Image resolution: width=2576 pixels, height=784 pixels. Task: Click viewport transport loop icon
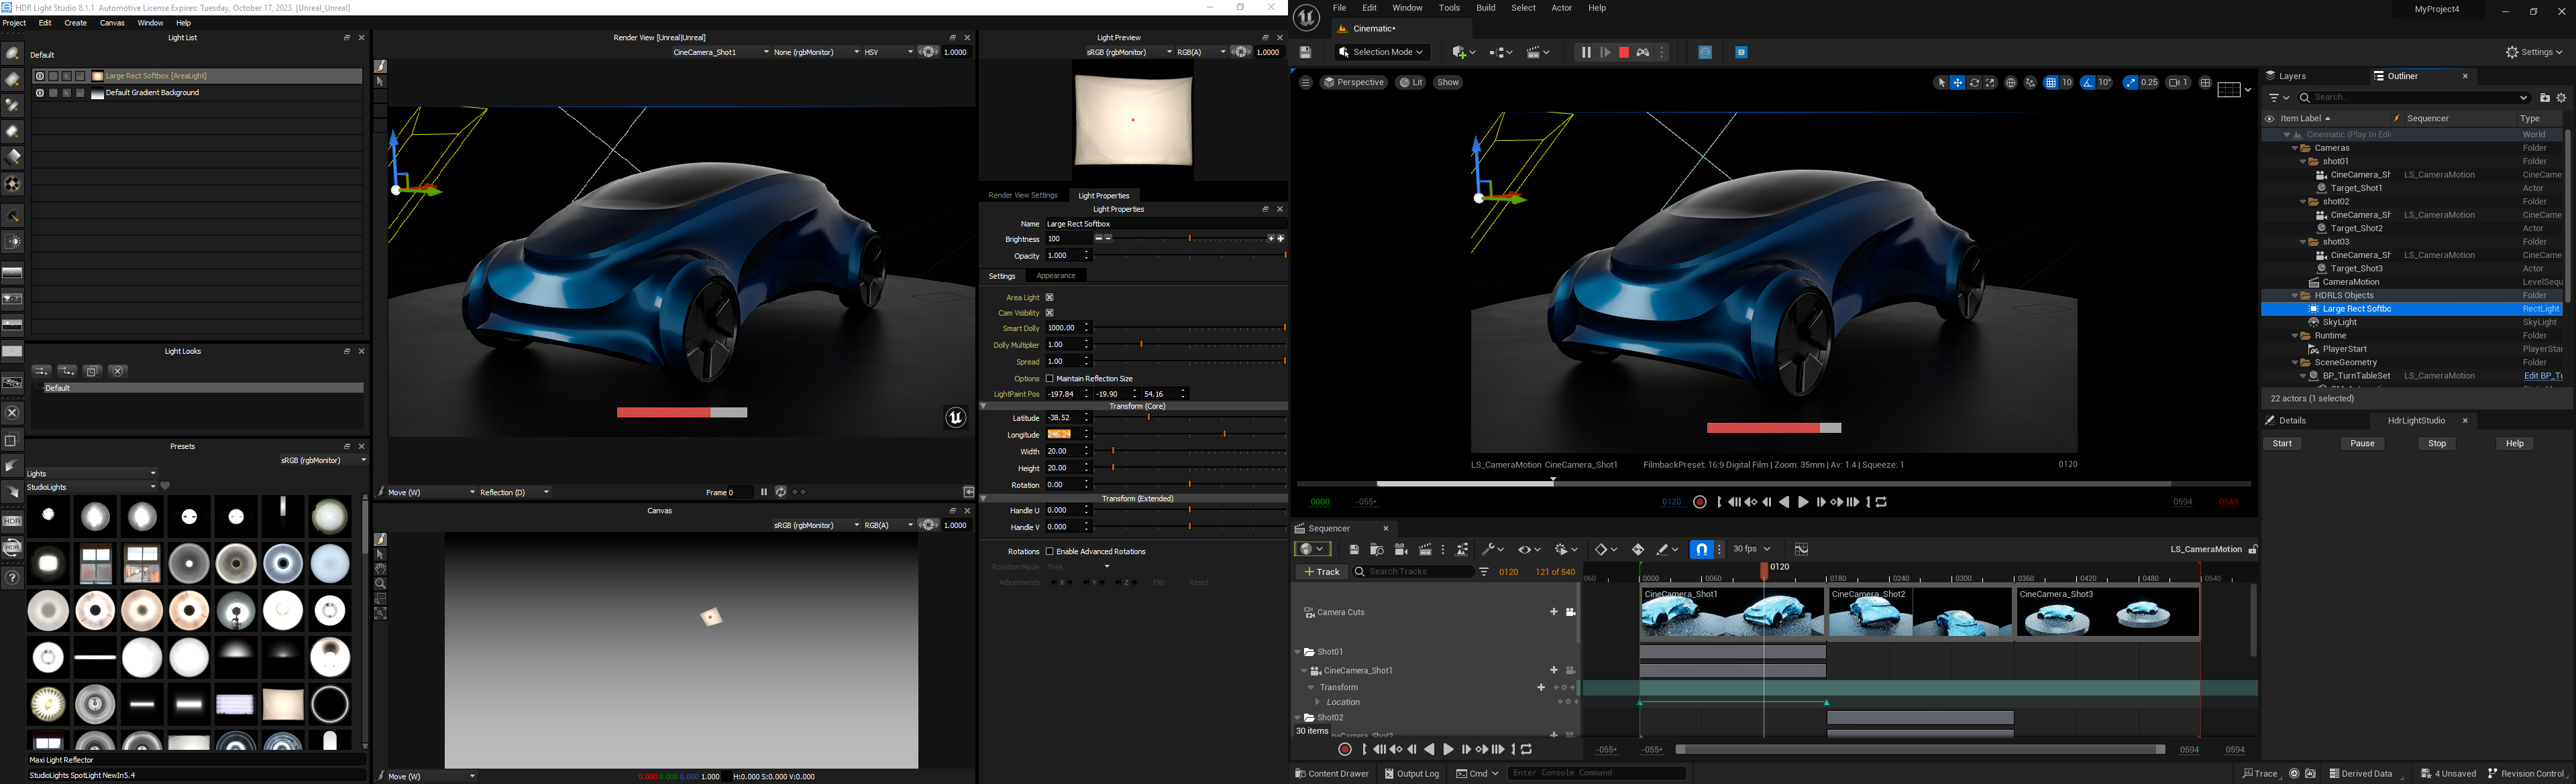(1881, 503)
